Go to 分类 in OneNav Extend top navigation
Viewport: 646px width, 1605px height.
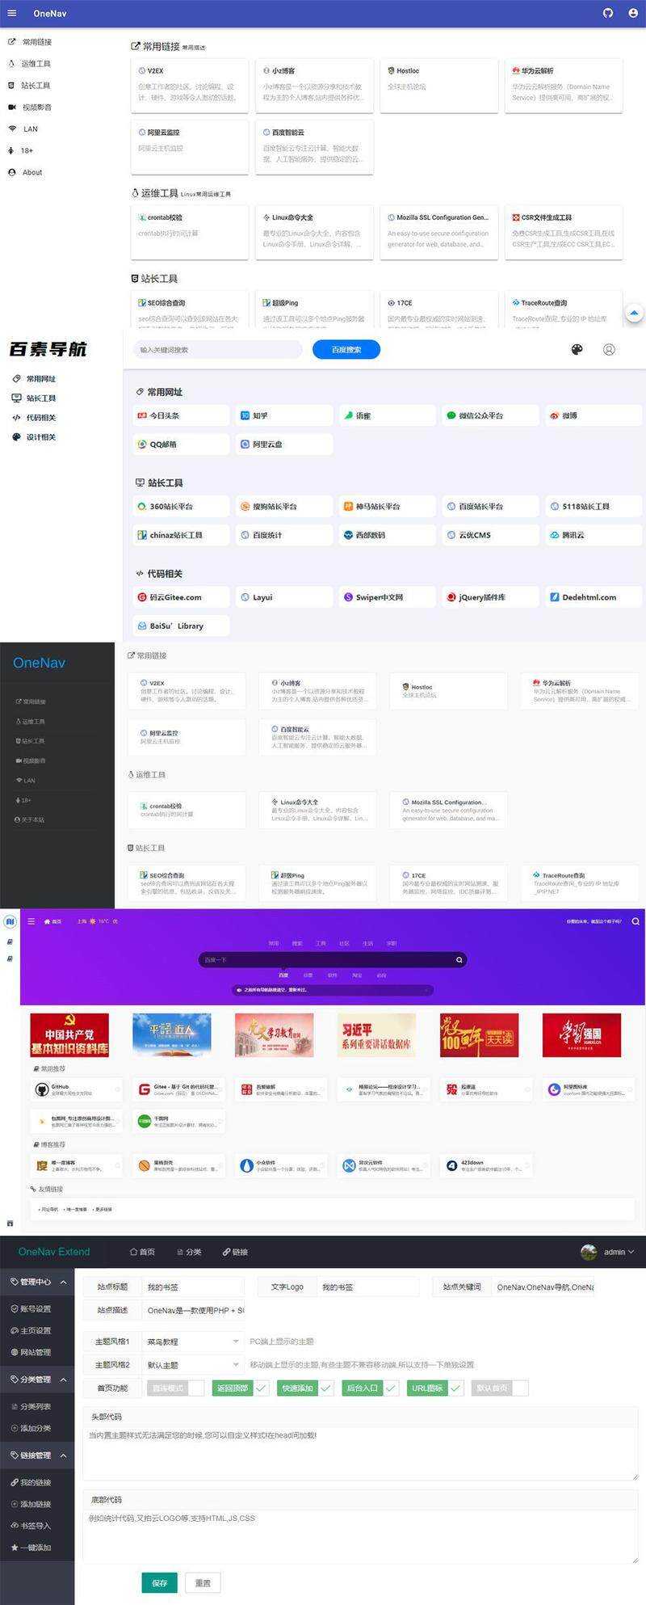point(190,1252)
